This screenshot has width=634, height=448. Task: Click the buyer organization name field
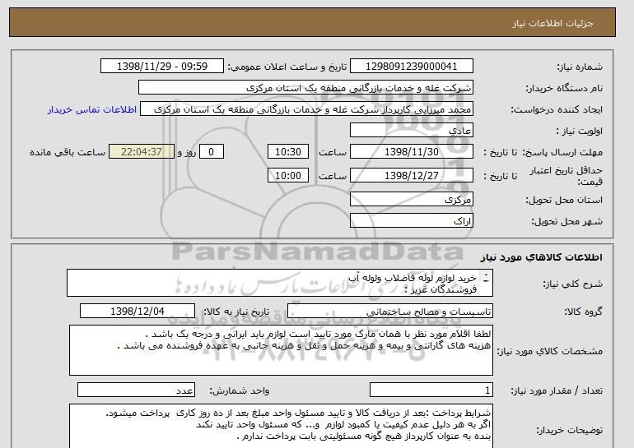click(305, 88)
